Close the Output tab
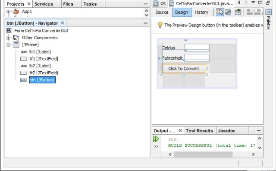This screenshot has width=276, height=171. click(180, 131)
